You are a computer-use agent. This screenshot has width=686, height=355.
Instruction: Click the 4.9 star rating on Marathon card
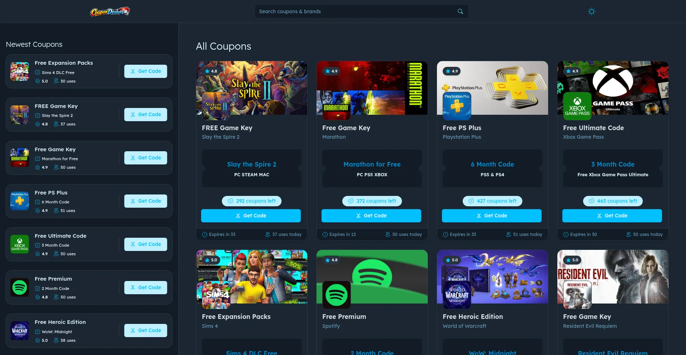(331, 71)
